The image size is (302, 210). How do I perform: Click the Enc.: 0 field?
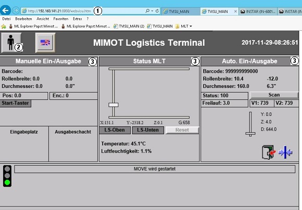click(x=73, y=96)
